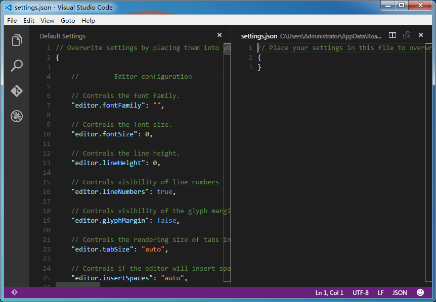Click the horizontal scrollbar in Default Settings
The height and width of the screenshot is (302, 436).
coord(77,284)
